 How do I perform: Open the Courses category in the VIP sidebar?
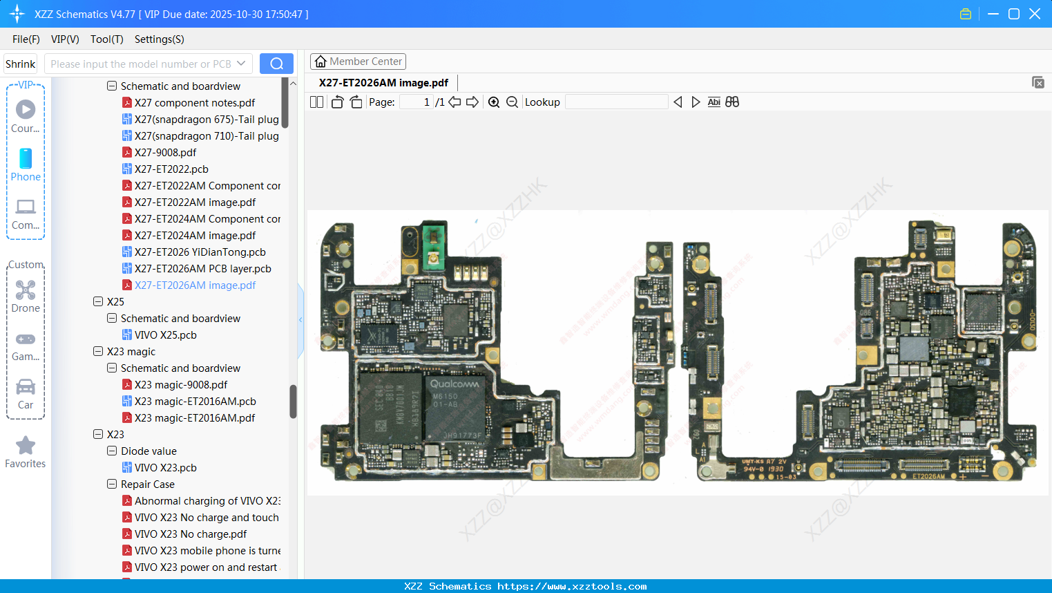(26, 116)
